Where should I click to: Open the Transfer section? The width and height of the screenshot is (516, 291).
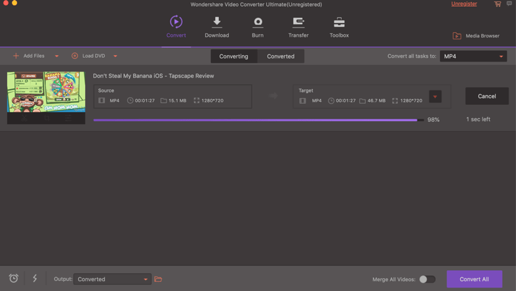click(298, 27)
